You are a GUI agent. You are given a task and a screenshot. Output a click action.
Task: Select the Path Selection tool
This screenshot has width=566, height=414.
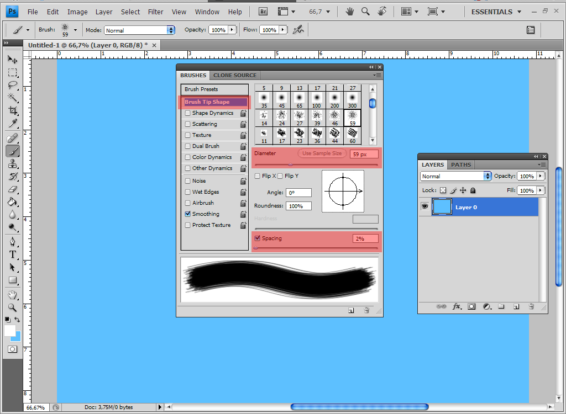[13, 267]
